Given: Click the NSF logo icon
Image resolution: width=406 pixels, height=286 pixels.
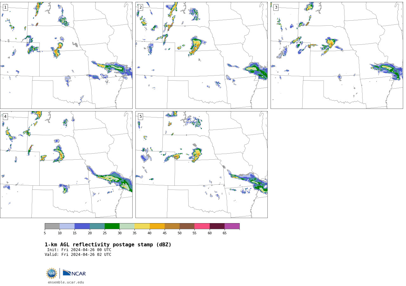Looking at the screenshot, I should [x=52, y=273].
